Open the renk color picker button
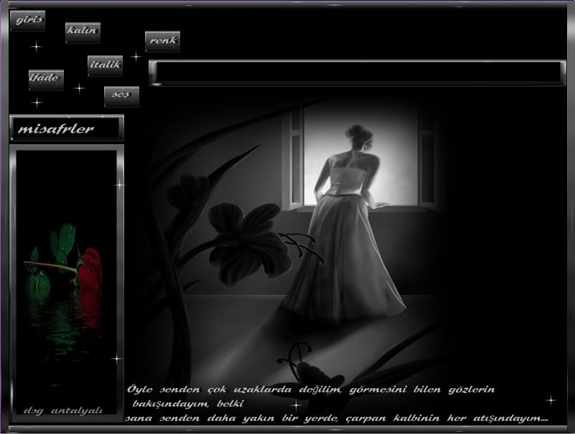The image size is (575, 434). (162, 41)
